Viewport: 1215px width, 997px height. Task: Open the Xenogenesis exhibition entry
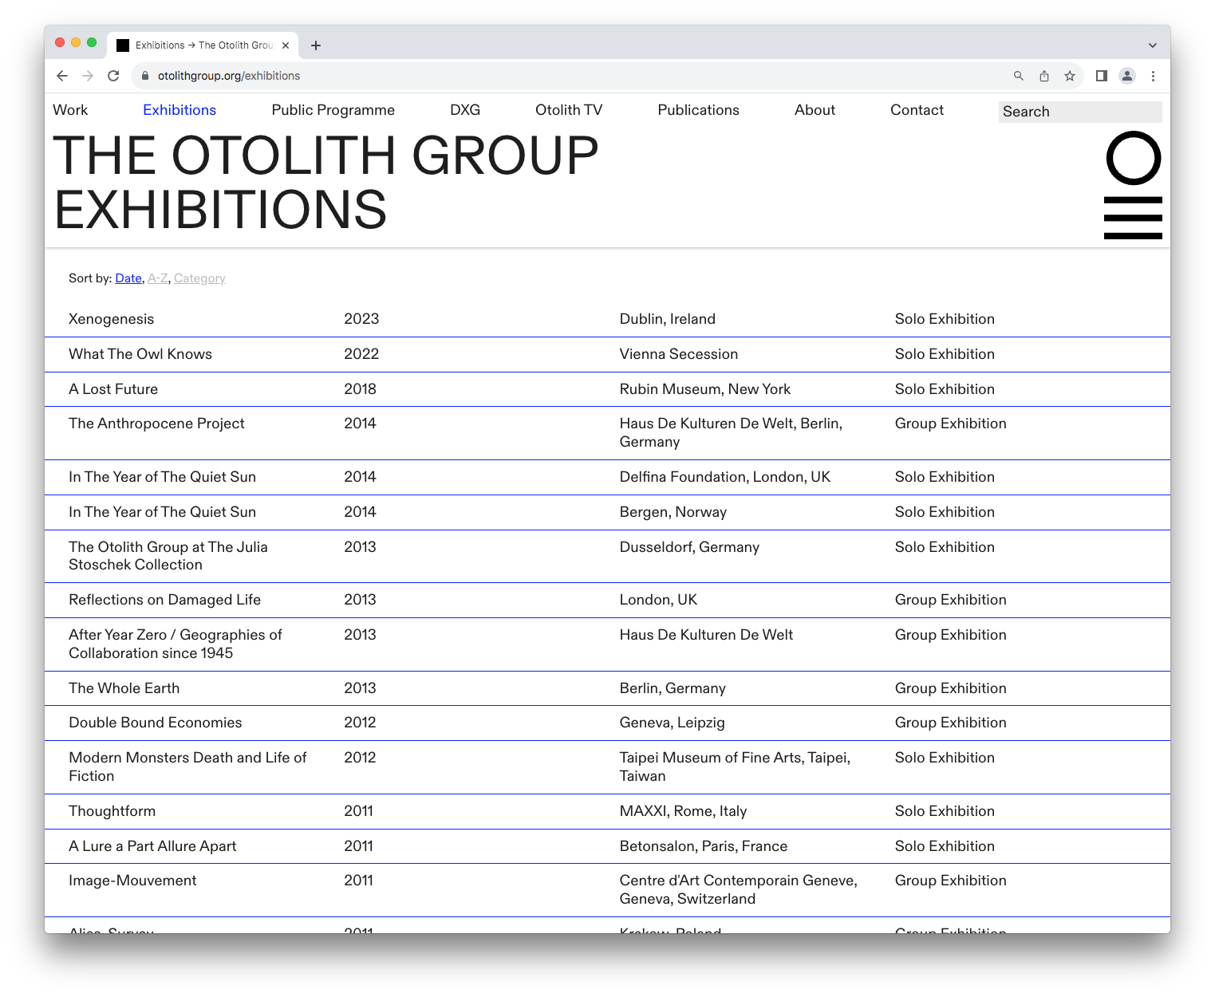(x=112, y=319)
